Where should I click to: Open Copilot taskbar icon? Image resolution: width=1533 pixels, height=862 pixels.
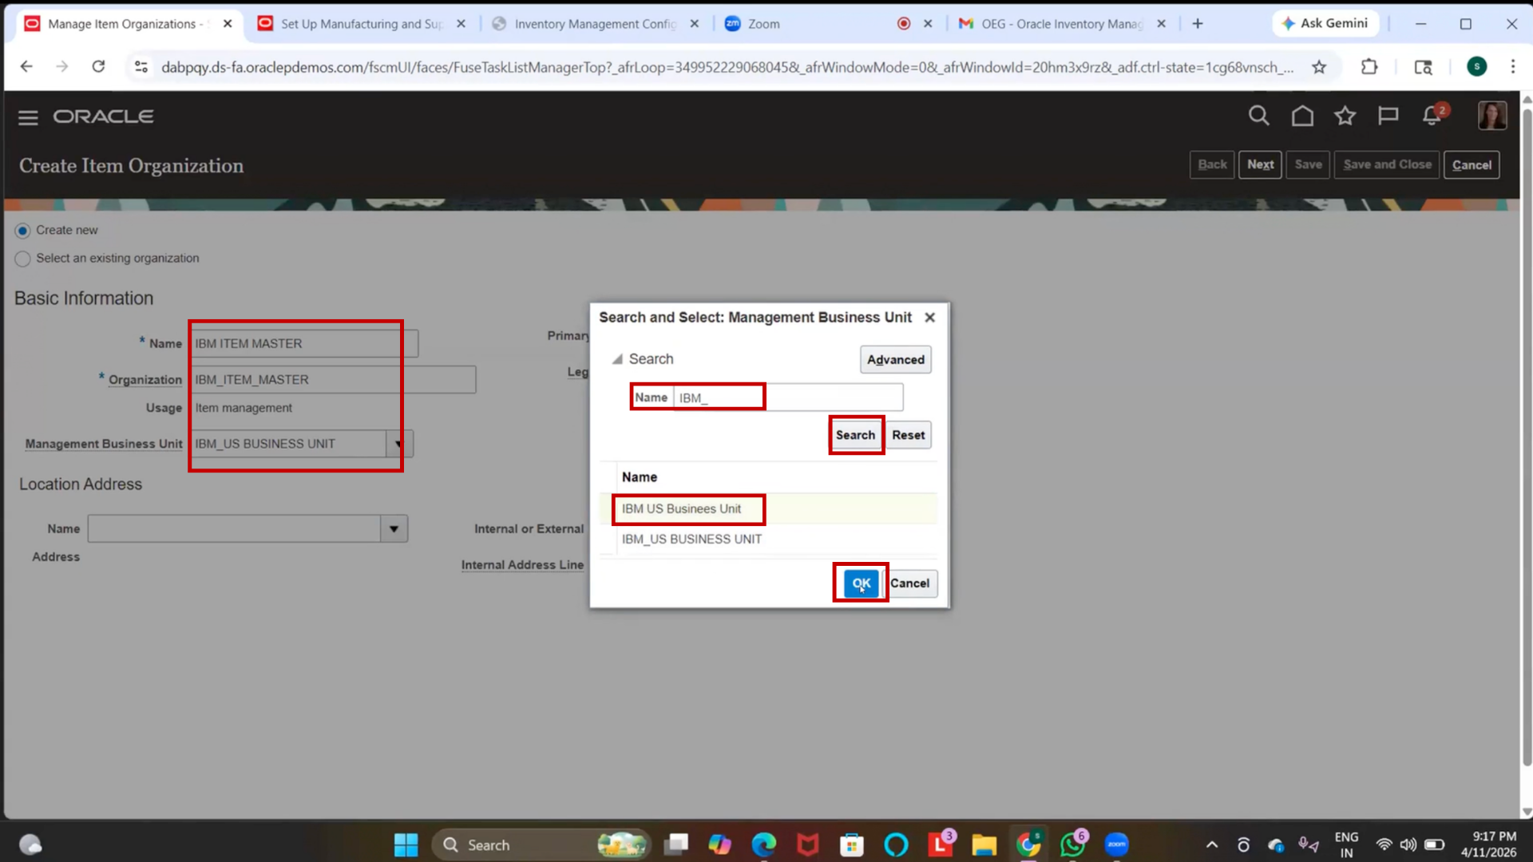coord(719,844)
